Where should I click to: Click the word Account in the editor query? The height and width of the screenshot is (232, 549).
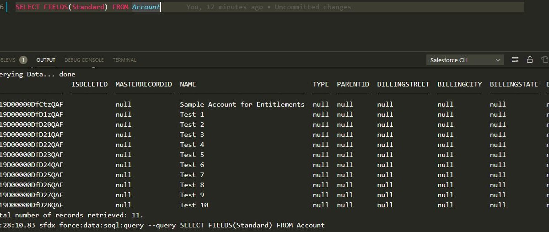[x=146, y=7]
